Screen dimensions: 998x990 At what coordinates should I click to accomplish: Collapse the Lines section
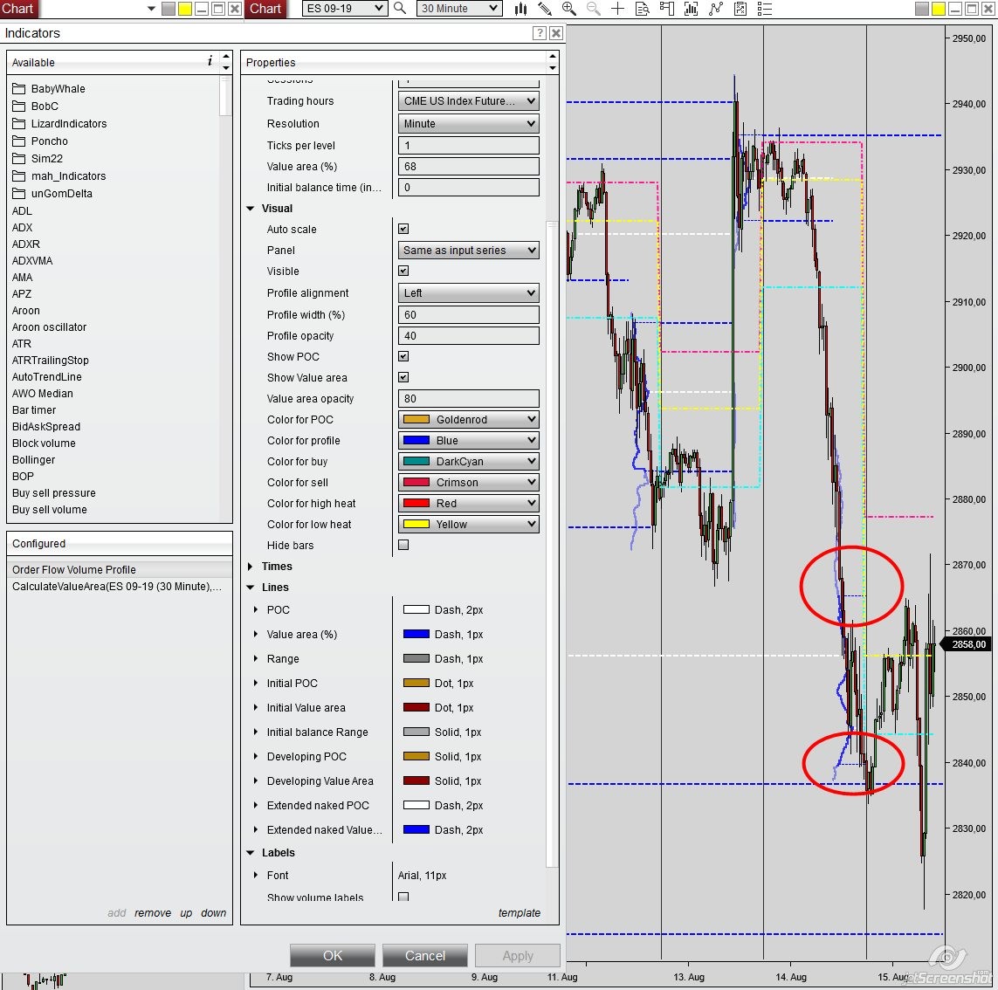pyautogui.click(x=250, y=588)
